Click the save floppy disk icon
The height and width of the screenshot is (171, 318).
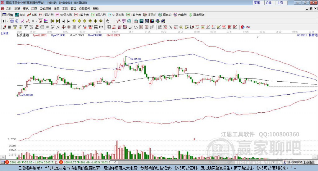[152, 21]
